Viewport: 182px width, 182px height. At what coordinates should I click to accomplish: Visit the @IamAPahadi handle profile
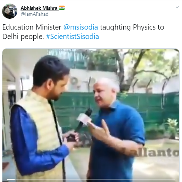point(35,14)
